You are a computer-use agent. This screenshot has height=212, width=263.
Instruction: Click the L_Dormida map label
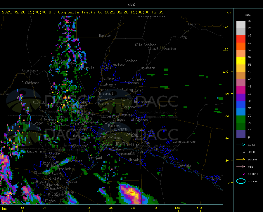click(x=182, y=166)
